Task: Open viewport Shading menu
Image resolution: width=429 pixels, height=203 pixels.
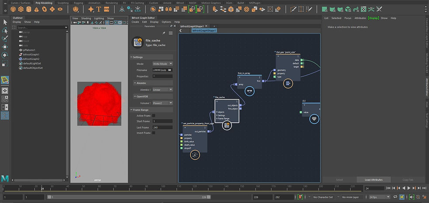Action: 86,18
